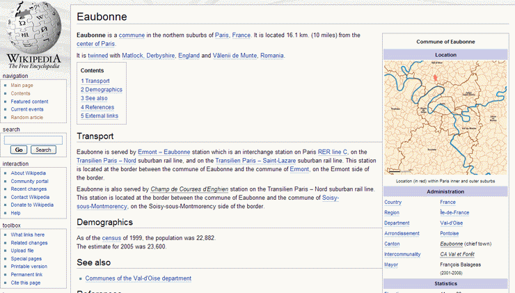Open Arrondissement label link
This screenshot has height=293, width=515.
[402, 234]
